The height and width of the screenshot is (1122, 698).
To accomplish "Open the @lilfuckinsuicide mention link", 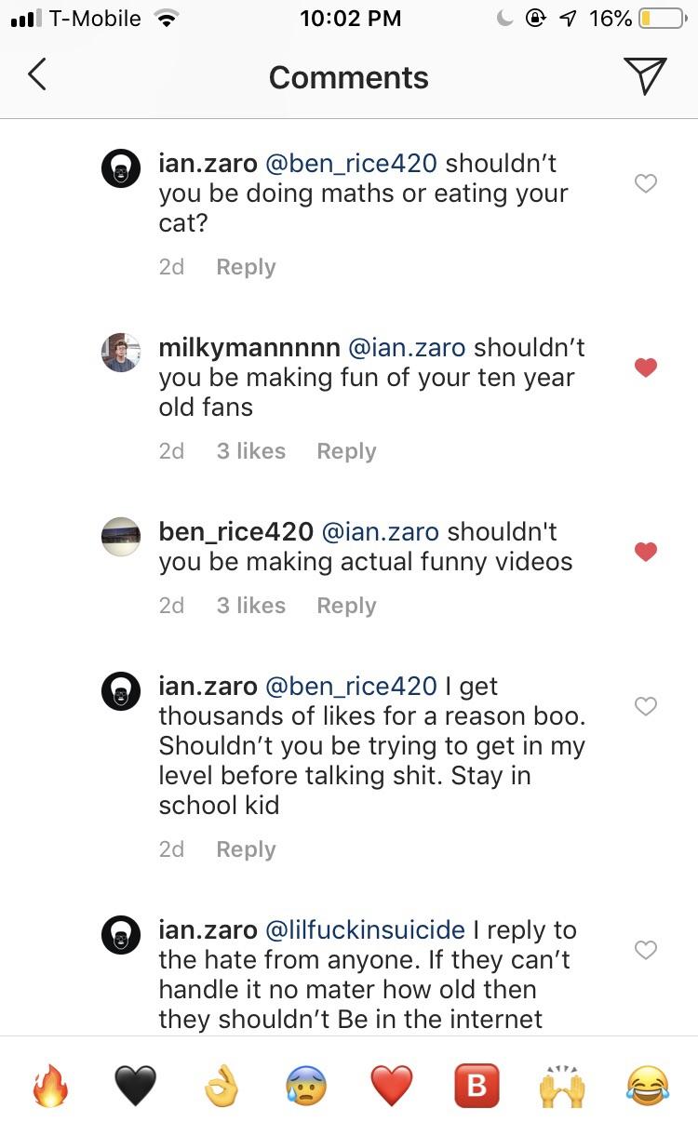I will click(x=365, y=929).
